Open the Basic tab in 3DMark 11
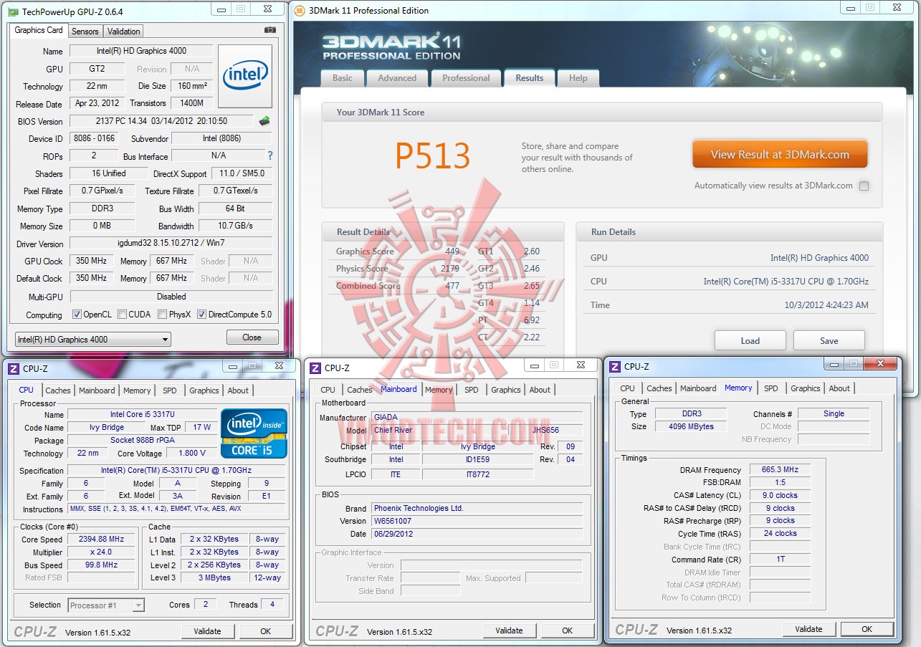Screen dimensions: 921x647 (343, 78)
